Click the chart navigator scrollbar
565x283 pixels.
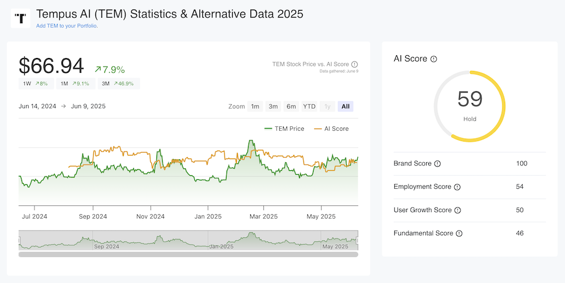(188, 254)
